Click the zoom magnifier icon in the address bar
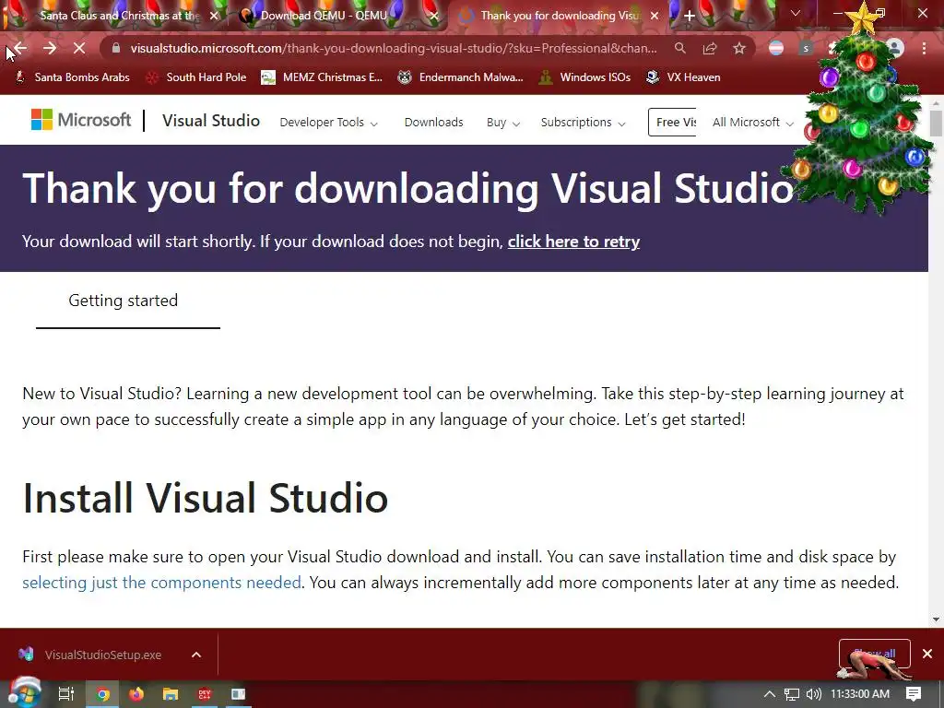 point(680,48)
